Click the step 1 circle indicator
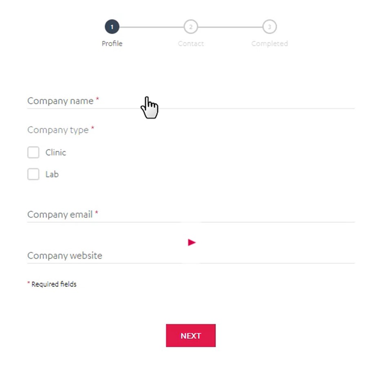Screen dimensions: 383x370 112,27
